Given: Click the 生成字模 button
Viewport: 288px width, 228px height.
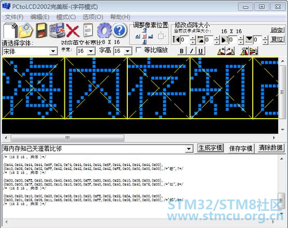Looking at the screenshot, I should [x=211, y=148].
